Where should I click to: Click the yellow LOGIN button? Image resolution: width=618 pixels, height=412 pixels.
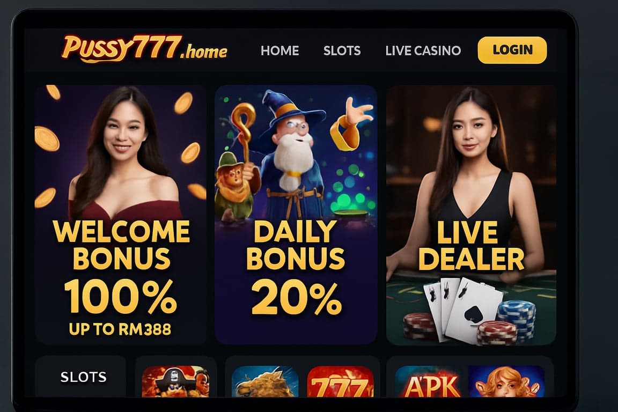coord(512,50)
